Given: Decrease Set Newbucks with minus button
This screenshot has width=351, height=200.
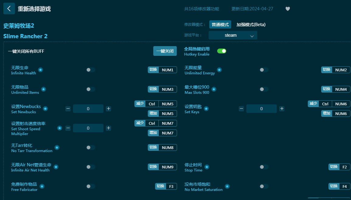Looking at the screenshot, I should (x=68, y=109).
